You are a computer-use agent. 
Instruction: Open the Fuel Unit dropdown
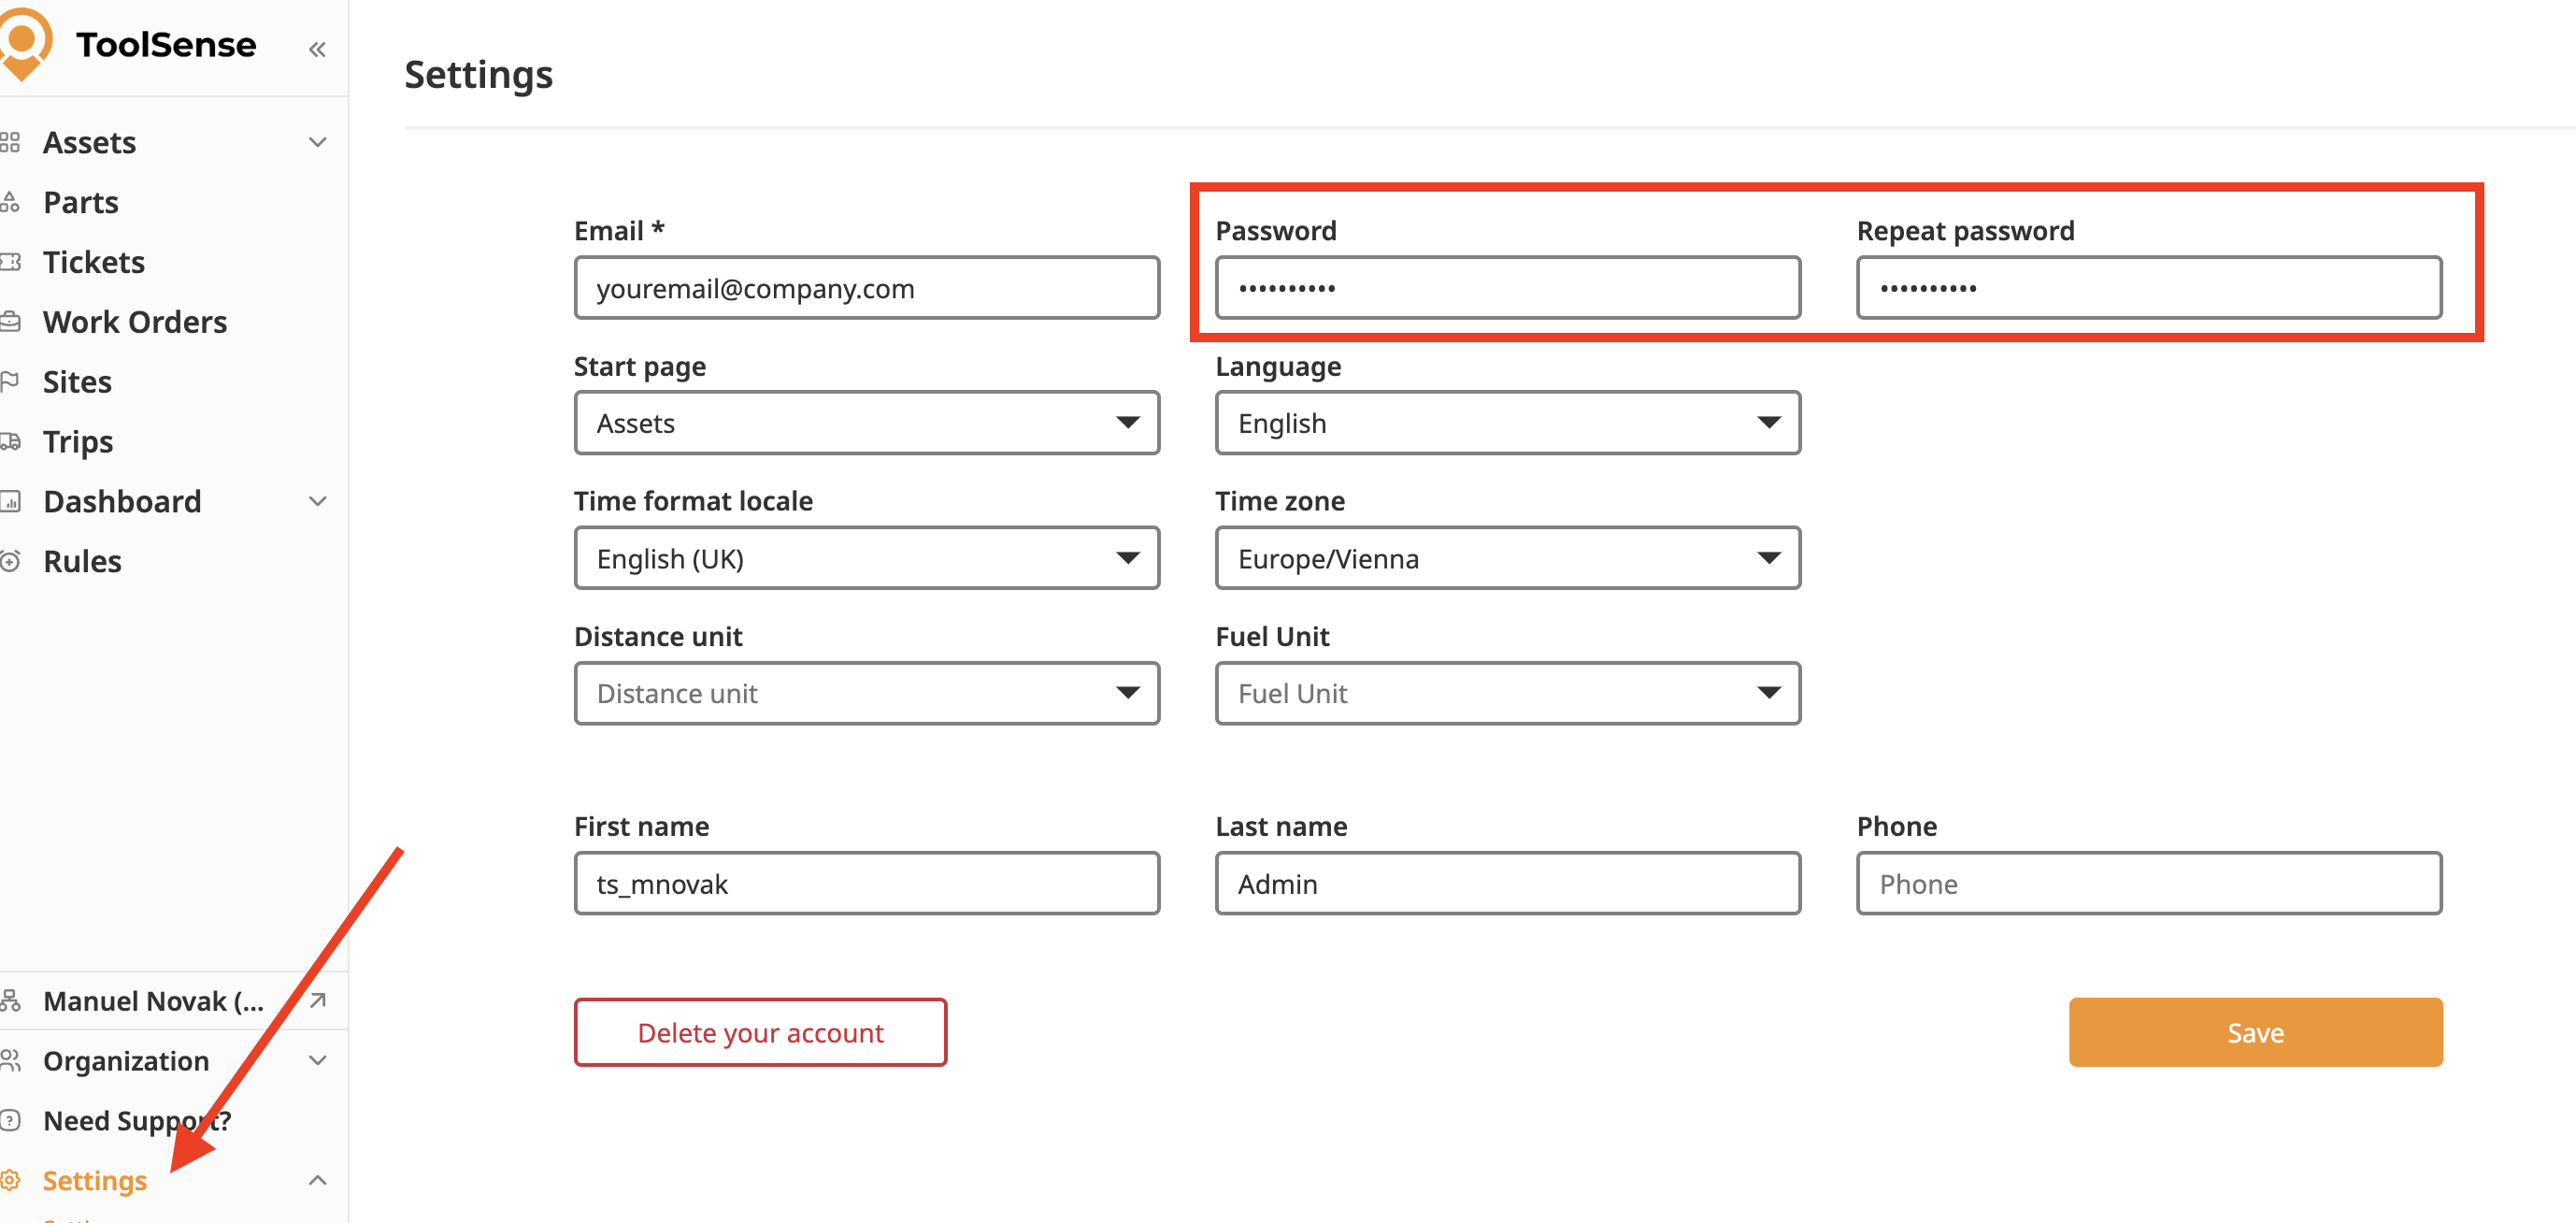click(1507, 693)
